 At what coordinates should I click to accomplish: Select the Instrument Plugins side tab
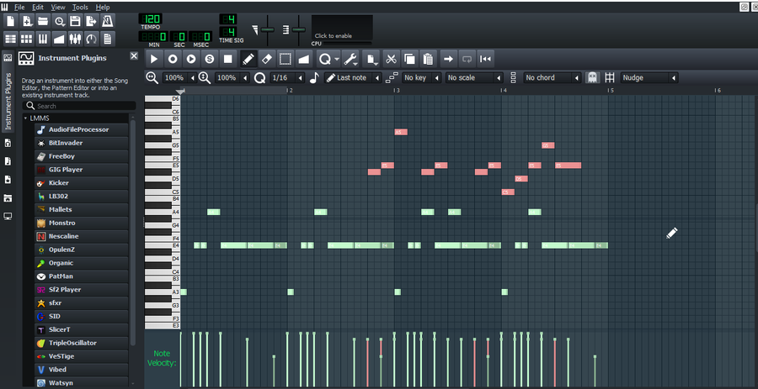point(8,91)
